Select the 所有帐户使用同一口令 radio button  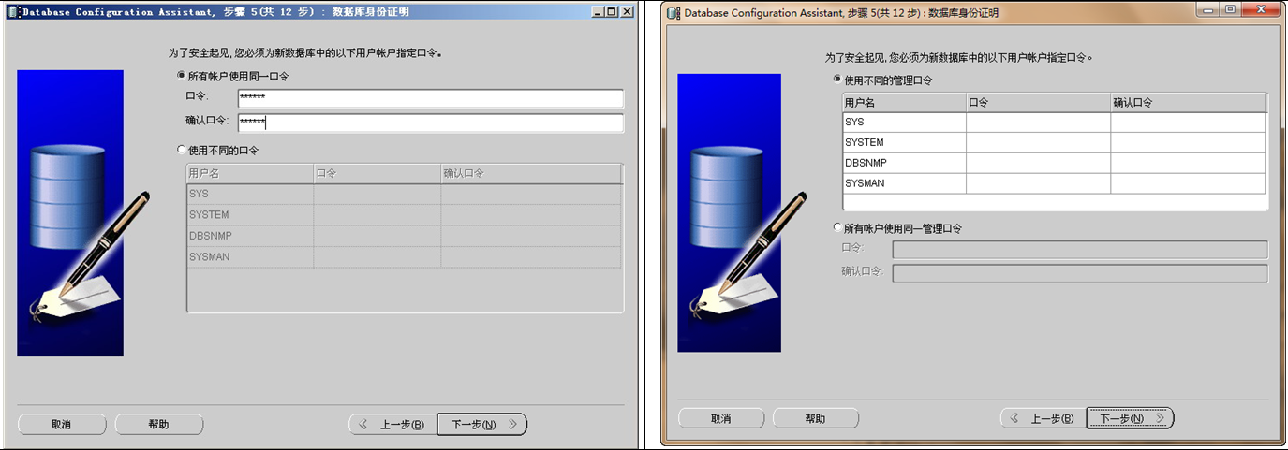point(182,76)
